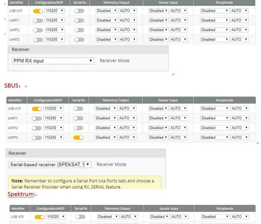Open UART2 Telemetry Output Disabled dropdown in PPM table

coord(107,30)
